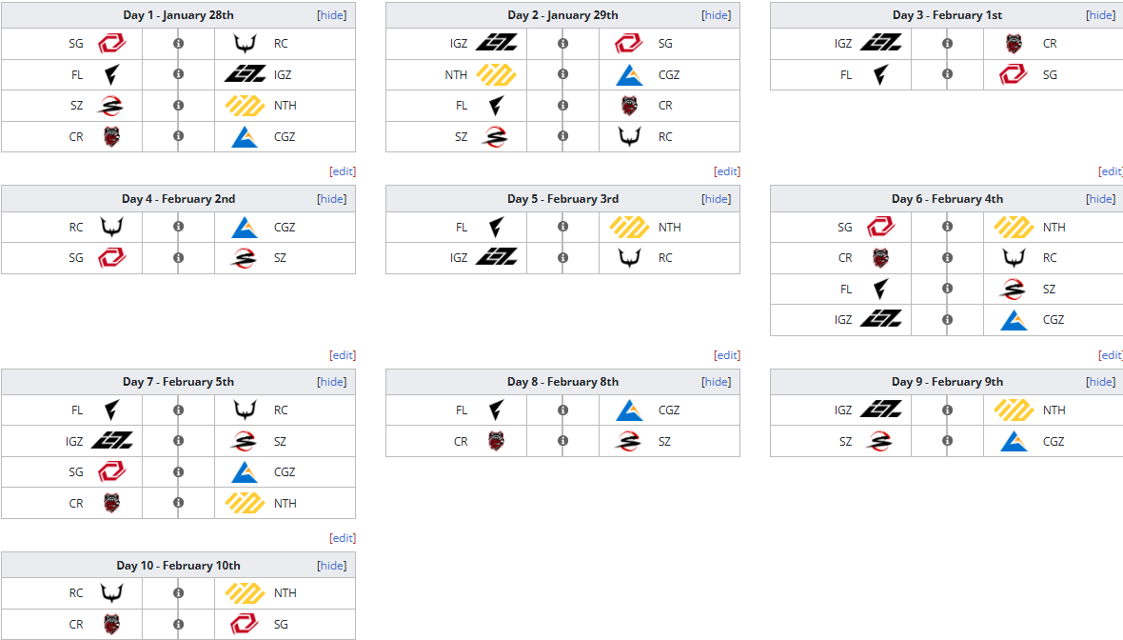Hide the Day 9 - February 9th table

point(1101,381)
